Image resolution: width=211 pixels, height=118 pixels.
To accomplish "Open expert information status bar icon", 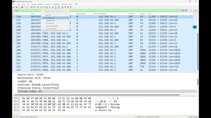I will [x=14, y=117].
